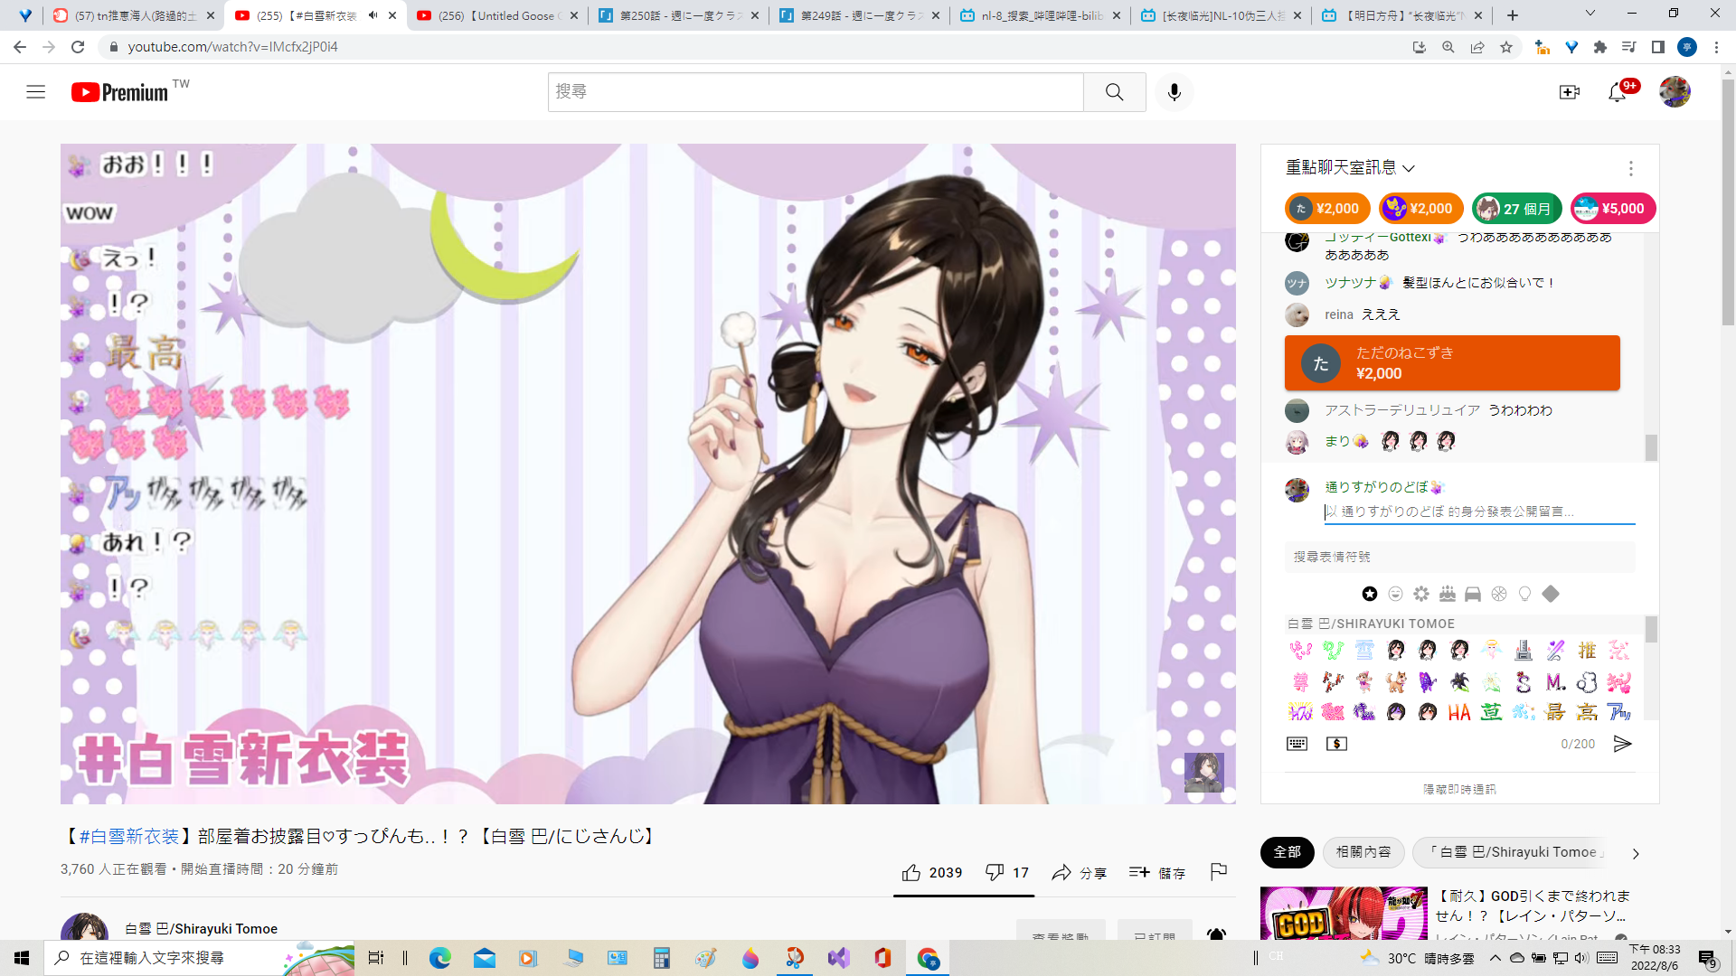Open Chrome three-dot menu
This screenshot has width=1736, height=976.
(1716, 47)
